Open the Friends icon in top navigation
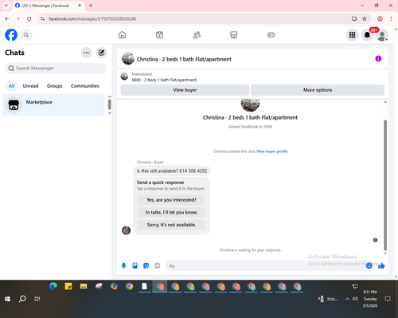This screenshot has width=398, height=318. pos(197,35)
